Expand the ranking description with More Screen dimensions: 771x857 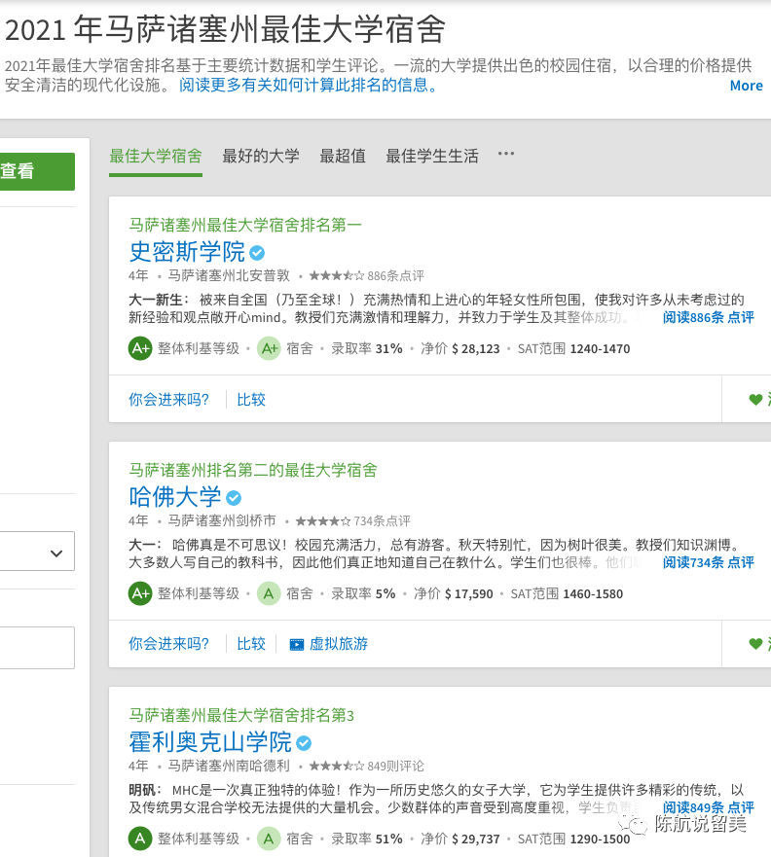746,86
